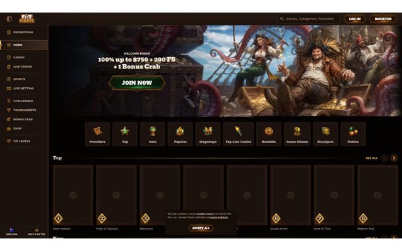The width and height of the screenshot is (402, 251).
Task: Click the Register button
Action: pyautogui.click(x=383, y=19)
